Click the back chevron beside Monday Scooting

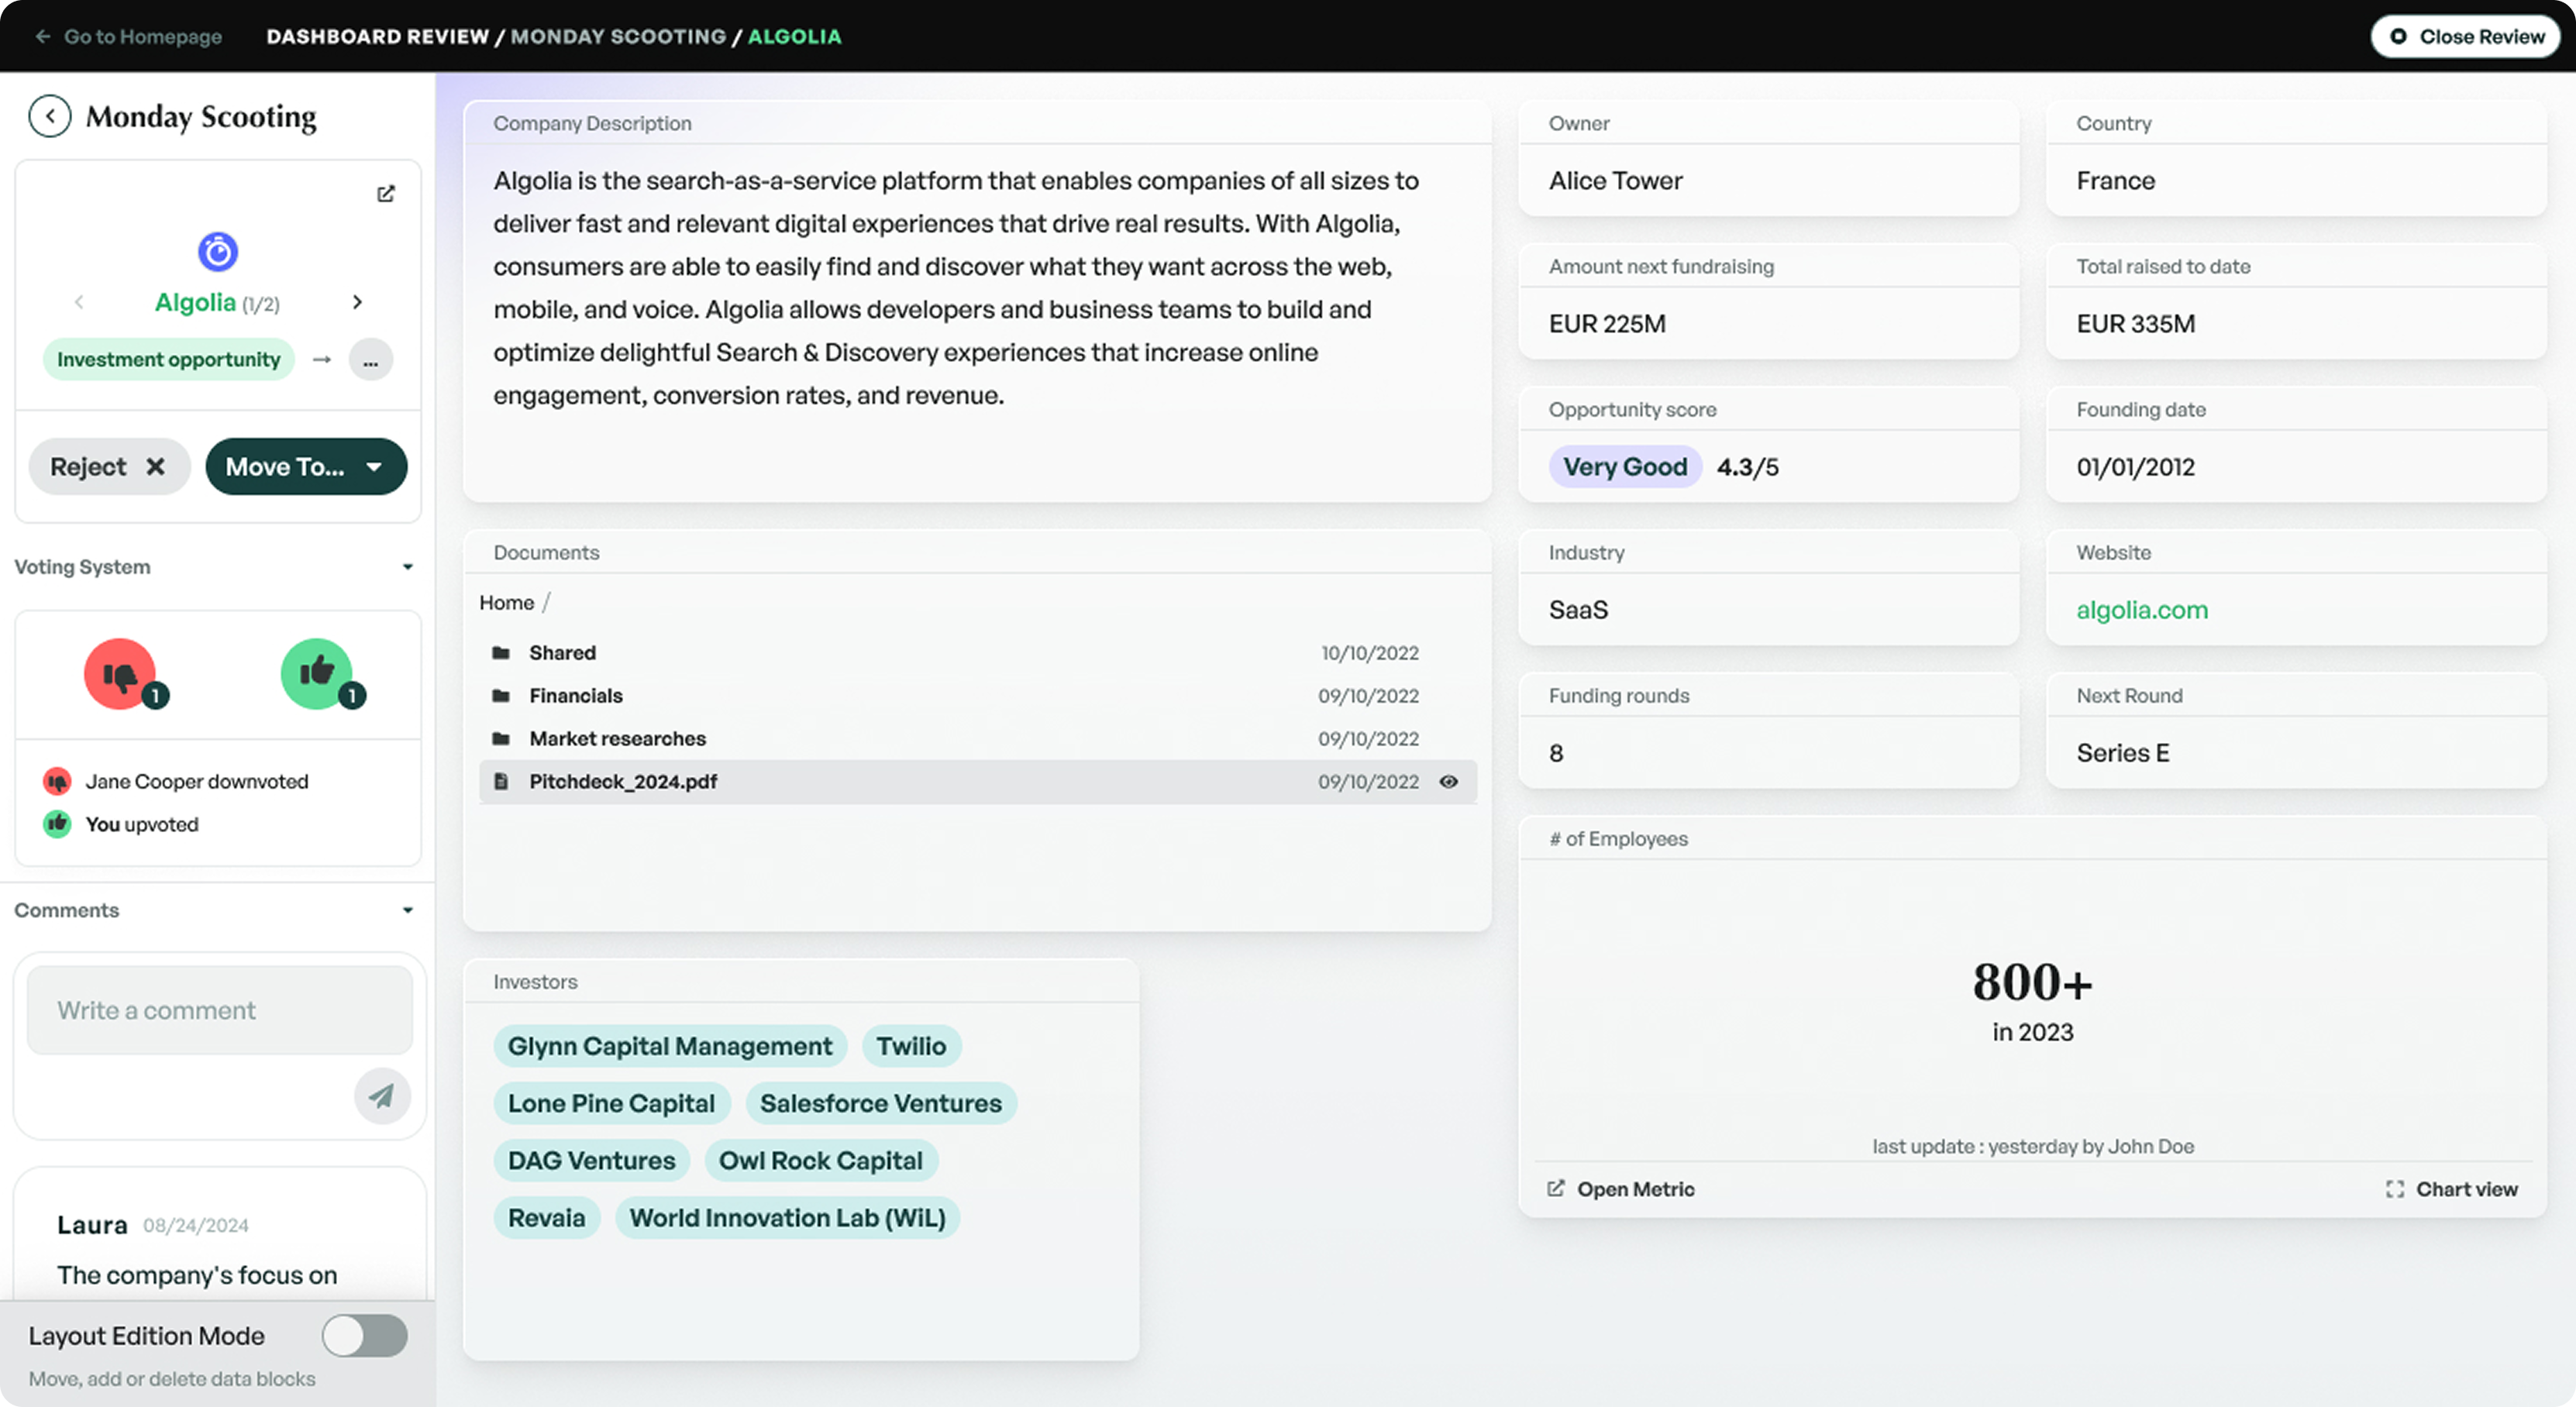pos(49,115)
